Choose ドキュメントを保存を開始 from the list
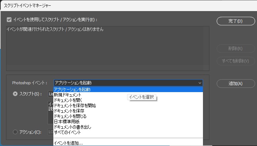 click(x=128, y=106)
